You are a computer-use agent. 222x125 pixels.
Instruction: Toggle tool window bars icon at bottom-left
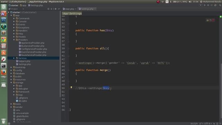[x=9, y=124]
